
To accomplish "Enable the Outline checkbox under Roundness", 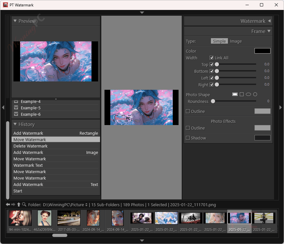I will point(188,111).
